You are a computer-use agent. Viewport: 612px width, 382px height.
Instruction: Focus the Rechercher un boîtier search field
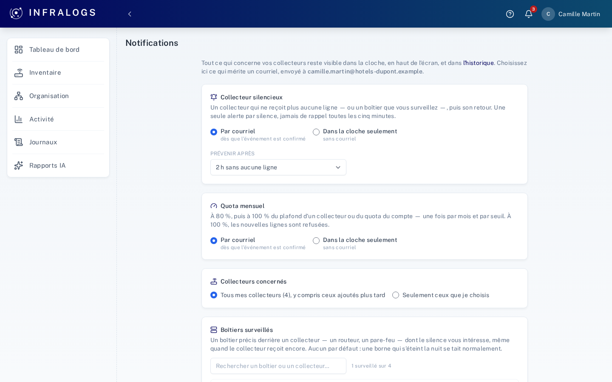click(x=278, y=366)
